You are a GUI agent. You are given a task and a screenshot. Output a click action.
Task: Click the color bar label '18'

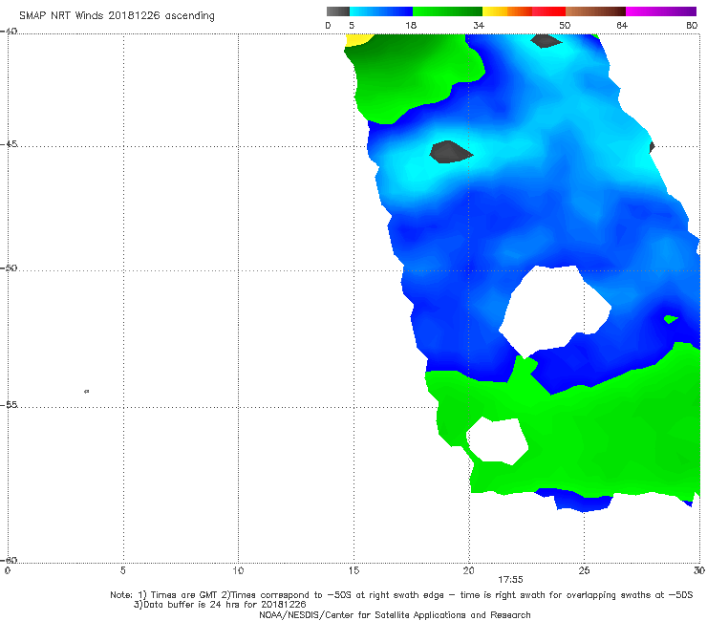(x=411, y=26)
